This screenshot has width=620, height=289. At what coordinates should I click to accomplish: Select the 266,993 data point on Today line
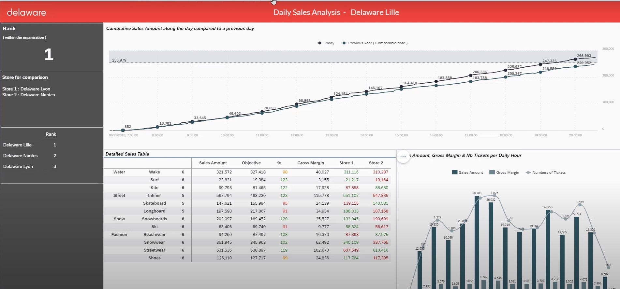point(575,59)
